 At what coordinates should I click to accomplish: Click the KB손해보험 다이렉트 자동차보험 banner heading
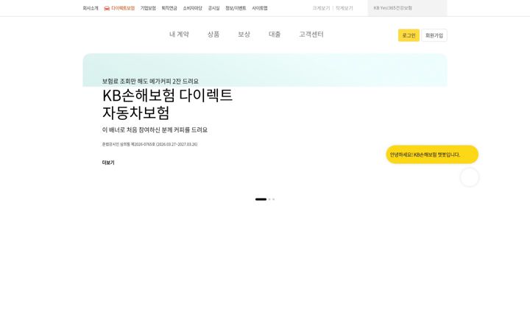(167, 104)
